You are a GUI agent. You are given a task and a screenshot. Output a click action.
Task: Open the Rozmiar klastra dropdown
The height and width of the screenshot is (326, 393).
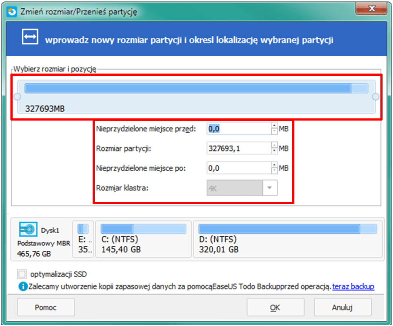270,188
